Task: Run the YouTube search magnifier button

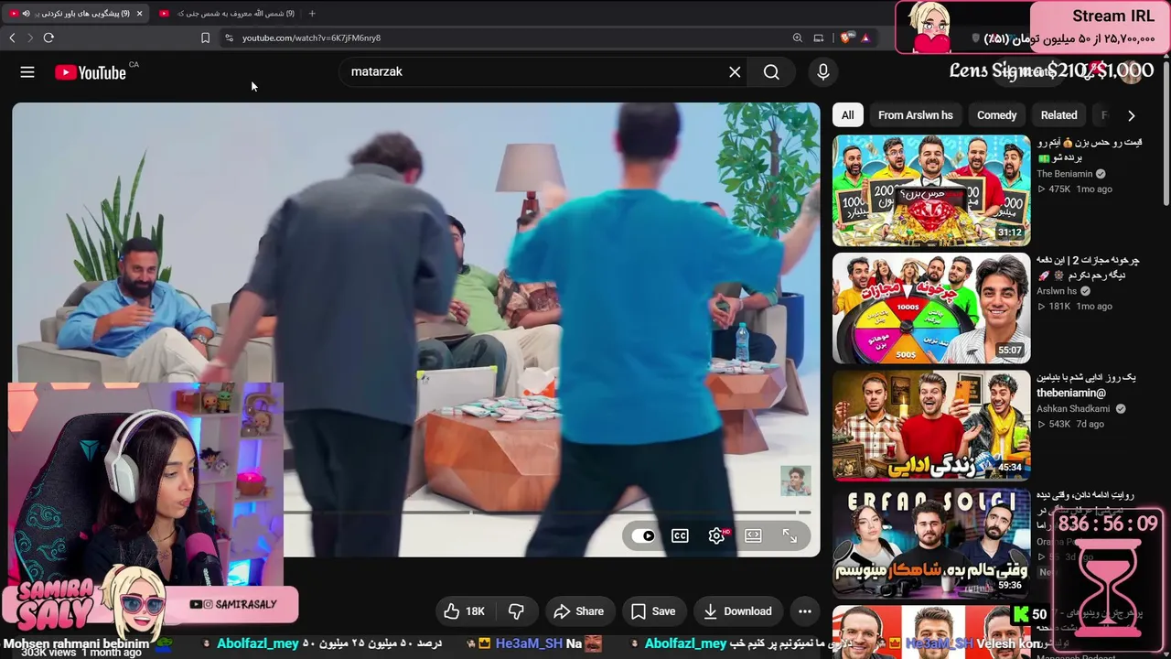Action: coord(771,72)
